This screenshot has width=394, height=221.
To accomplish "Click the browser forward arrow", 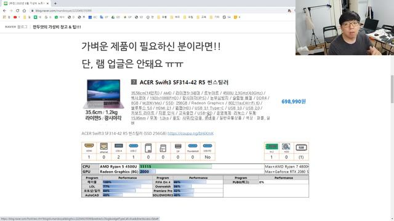I will pos(11,11).
